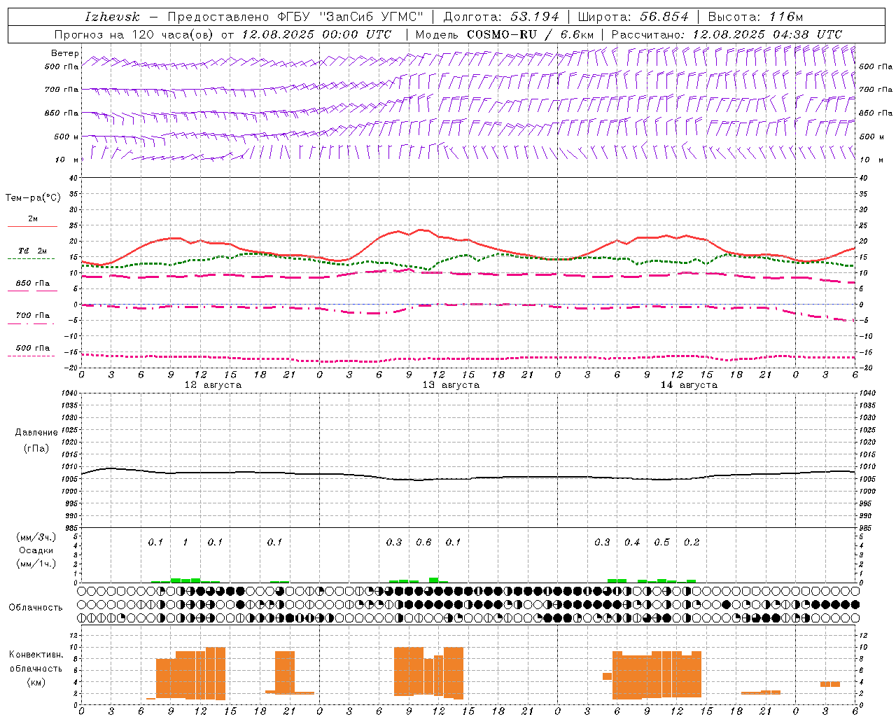Click the "Прогноз на 120 часа(ов)" forecast text

coord(134,34)
